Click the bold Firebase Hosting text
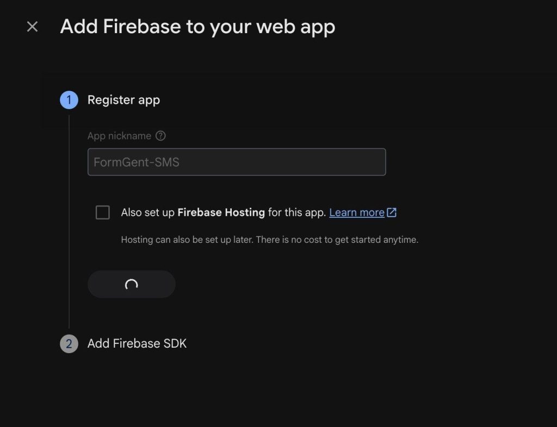 (221, 212)
